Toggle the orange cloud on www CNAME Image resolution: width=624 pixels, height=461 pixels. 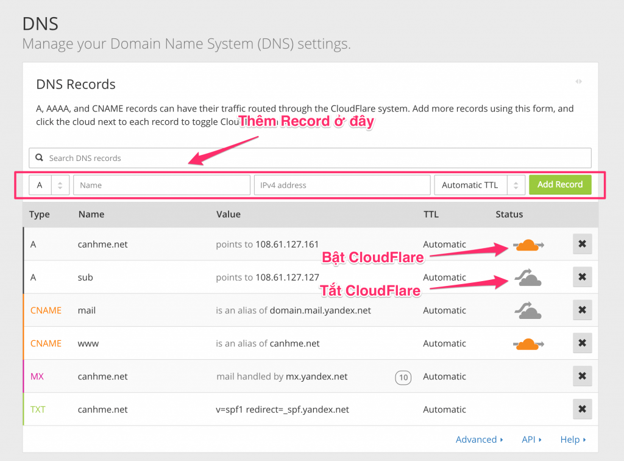(528, 344)
